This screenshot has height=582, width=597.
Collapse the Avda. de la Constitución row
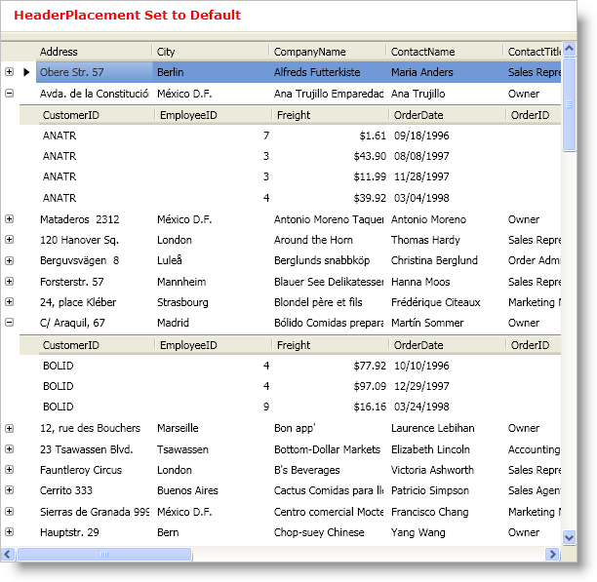point(10,94)
